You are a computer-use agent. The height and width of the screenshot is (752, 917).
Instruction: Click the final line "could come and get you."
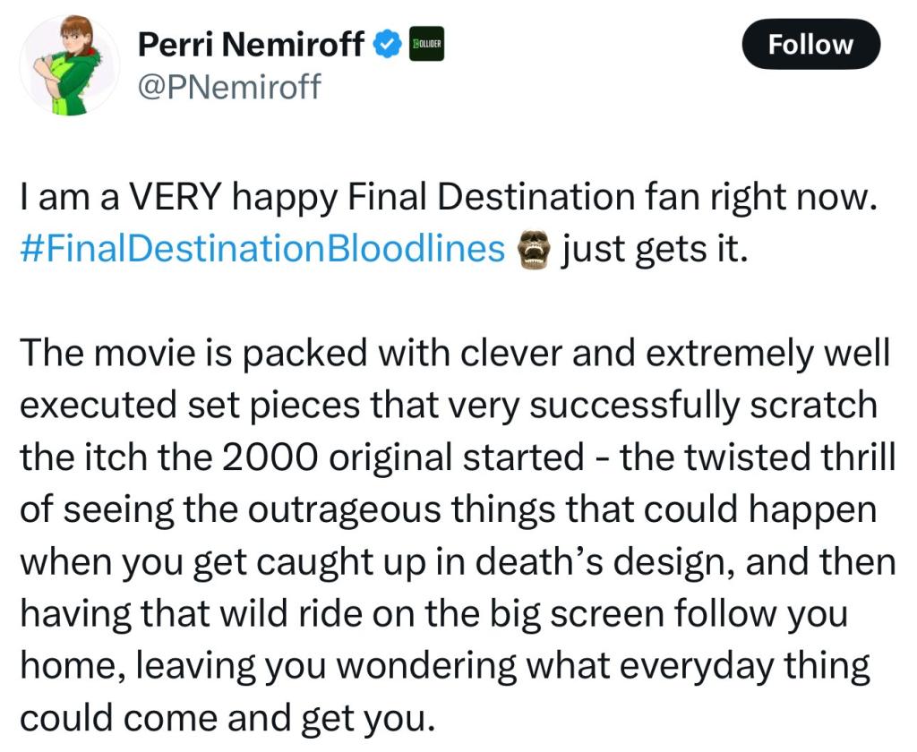point(228,719)
